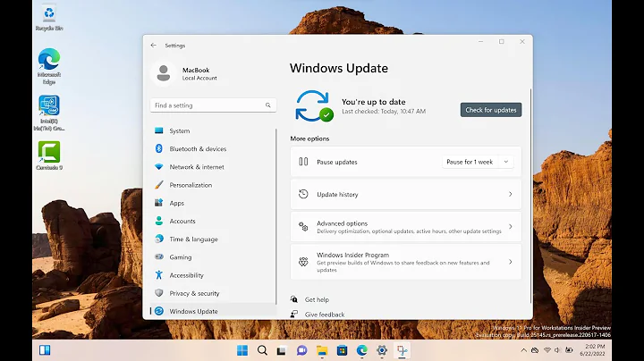The width and height of the screenshot is (644, 361).
Task: Click the update status sync icon
Action: 314,105
